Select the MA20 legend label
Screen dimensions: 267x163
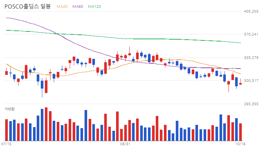[x=62, y=6]
